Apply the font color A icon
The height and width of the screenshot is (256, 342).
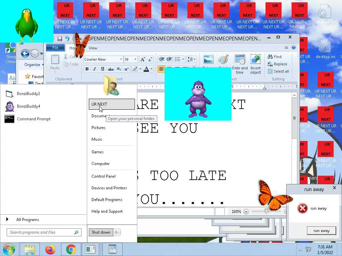[x=146, y=69]
